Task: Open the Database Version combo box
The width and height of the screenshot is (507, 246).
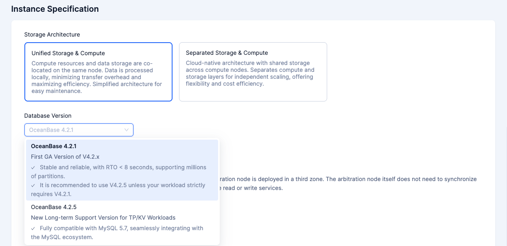Action: pyautogui.click(x=75, y=130)
